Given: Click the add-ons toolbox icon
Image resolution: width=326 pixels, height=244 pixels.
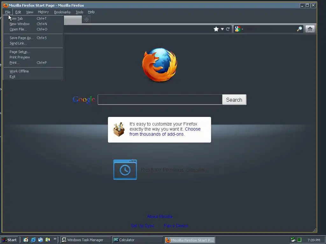Looking at the screenshot, I should pos(119,129).
